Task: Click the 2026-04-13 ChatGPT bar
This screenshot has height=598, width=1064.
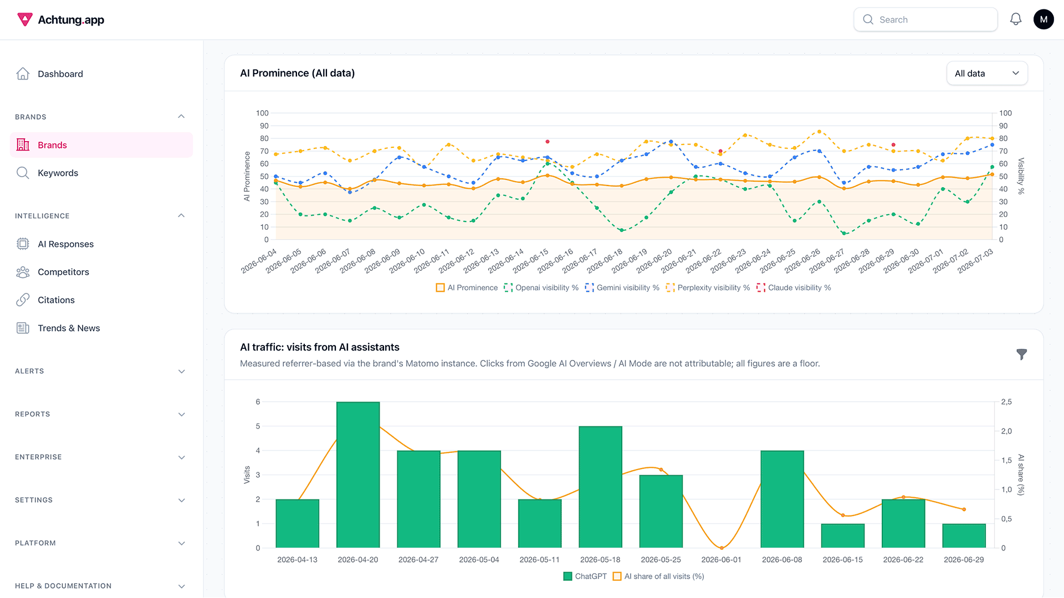Action: [298, 524]
